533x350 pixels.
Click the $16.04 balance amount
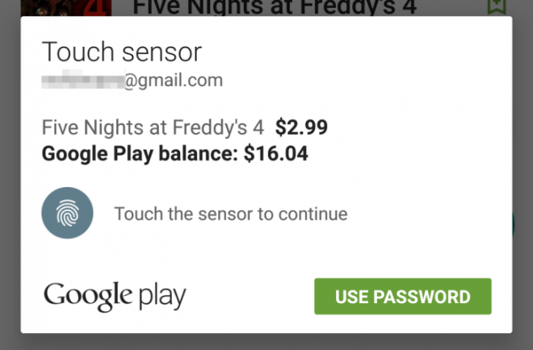pyautogui.click(x=275, y=153)
